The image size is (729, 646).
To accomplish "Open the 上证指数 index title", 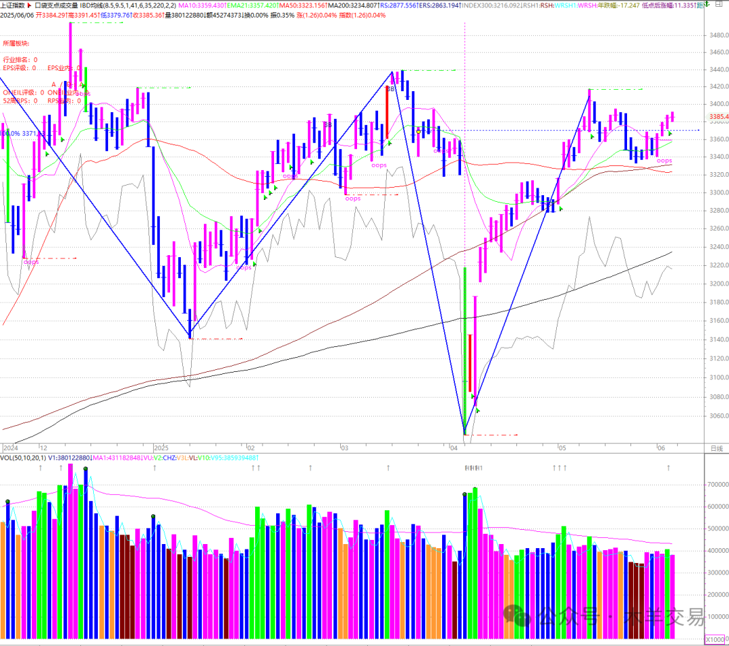I will point(13,5).
